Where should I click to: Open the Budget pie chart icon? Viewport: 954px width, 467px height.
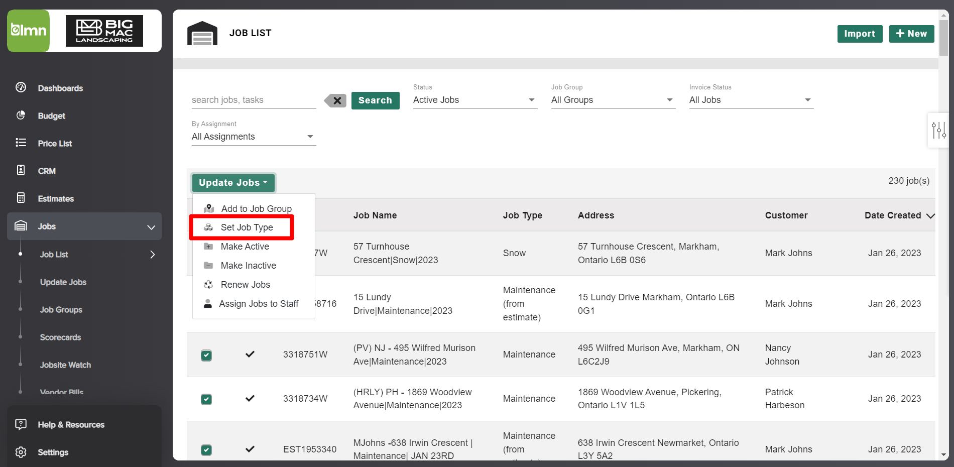(x=21, y=115)
